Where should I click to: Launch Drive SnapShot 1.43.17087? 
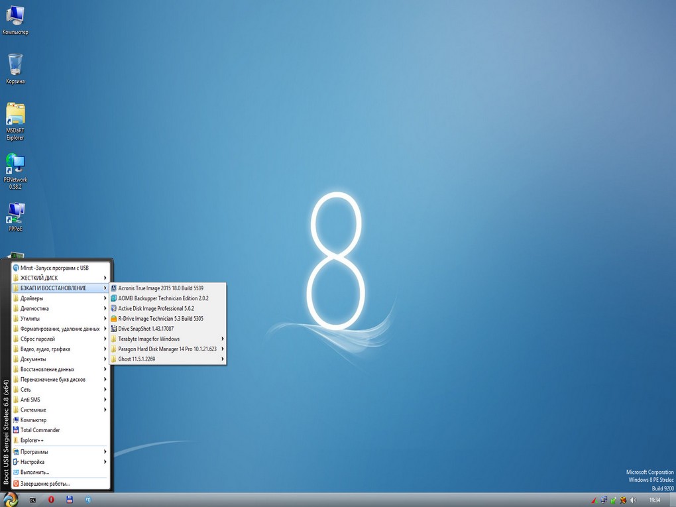pyautogui.click(x=168, y=329)
